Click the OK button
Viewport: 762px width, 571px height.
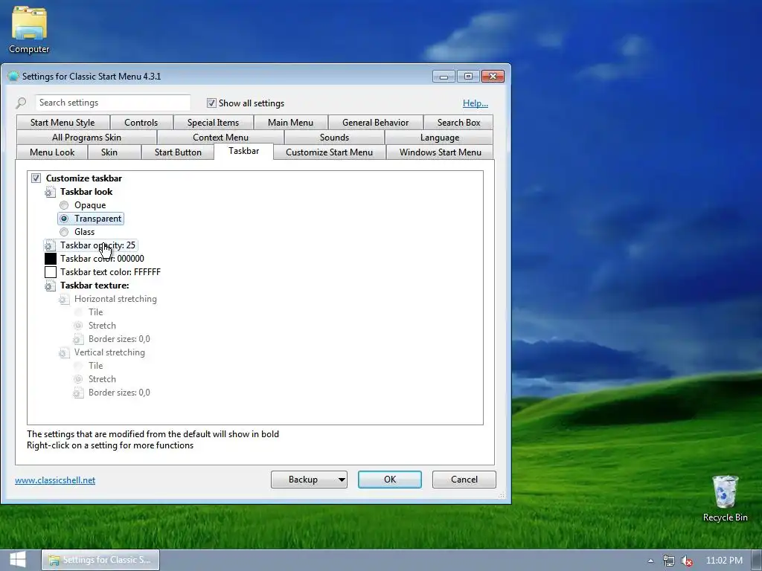point(390,480)
